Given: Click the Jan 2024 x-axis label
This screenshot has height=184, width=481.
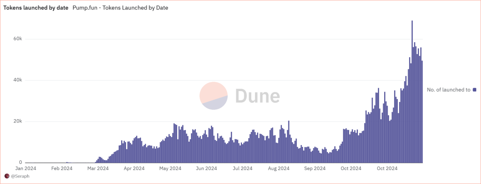Looking at the screenshot, I should click(x=26, y=169).
